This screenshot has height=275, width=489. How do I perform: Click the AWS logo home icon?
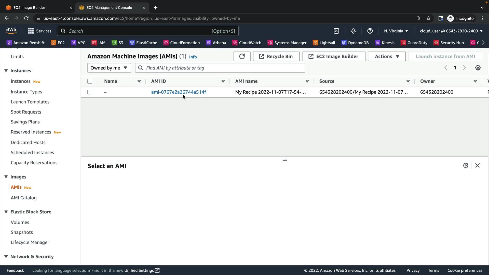11,31
